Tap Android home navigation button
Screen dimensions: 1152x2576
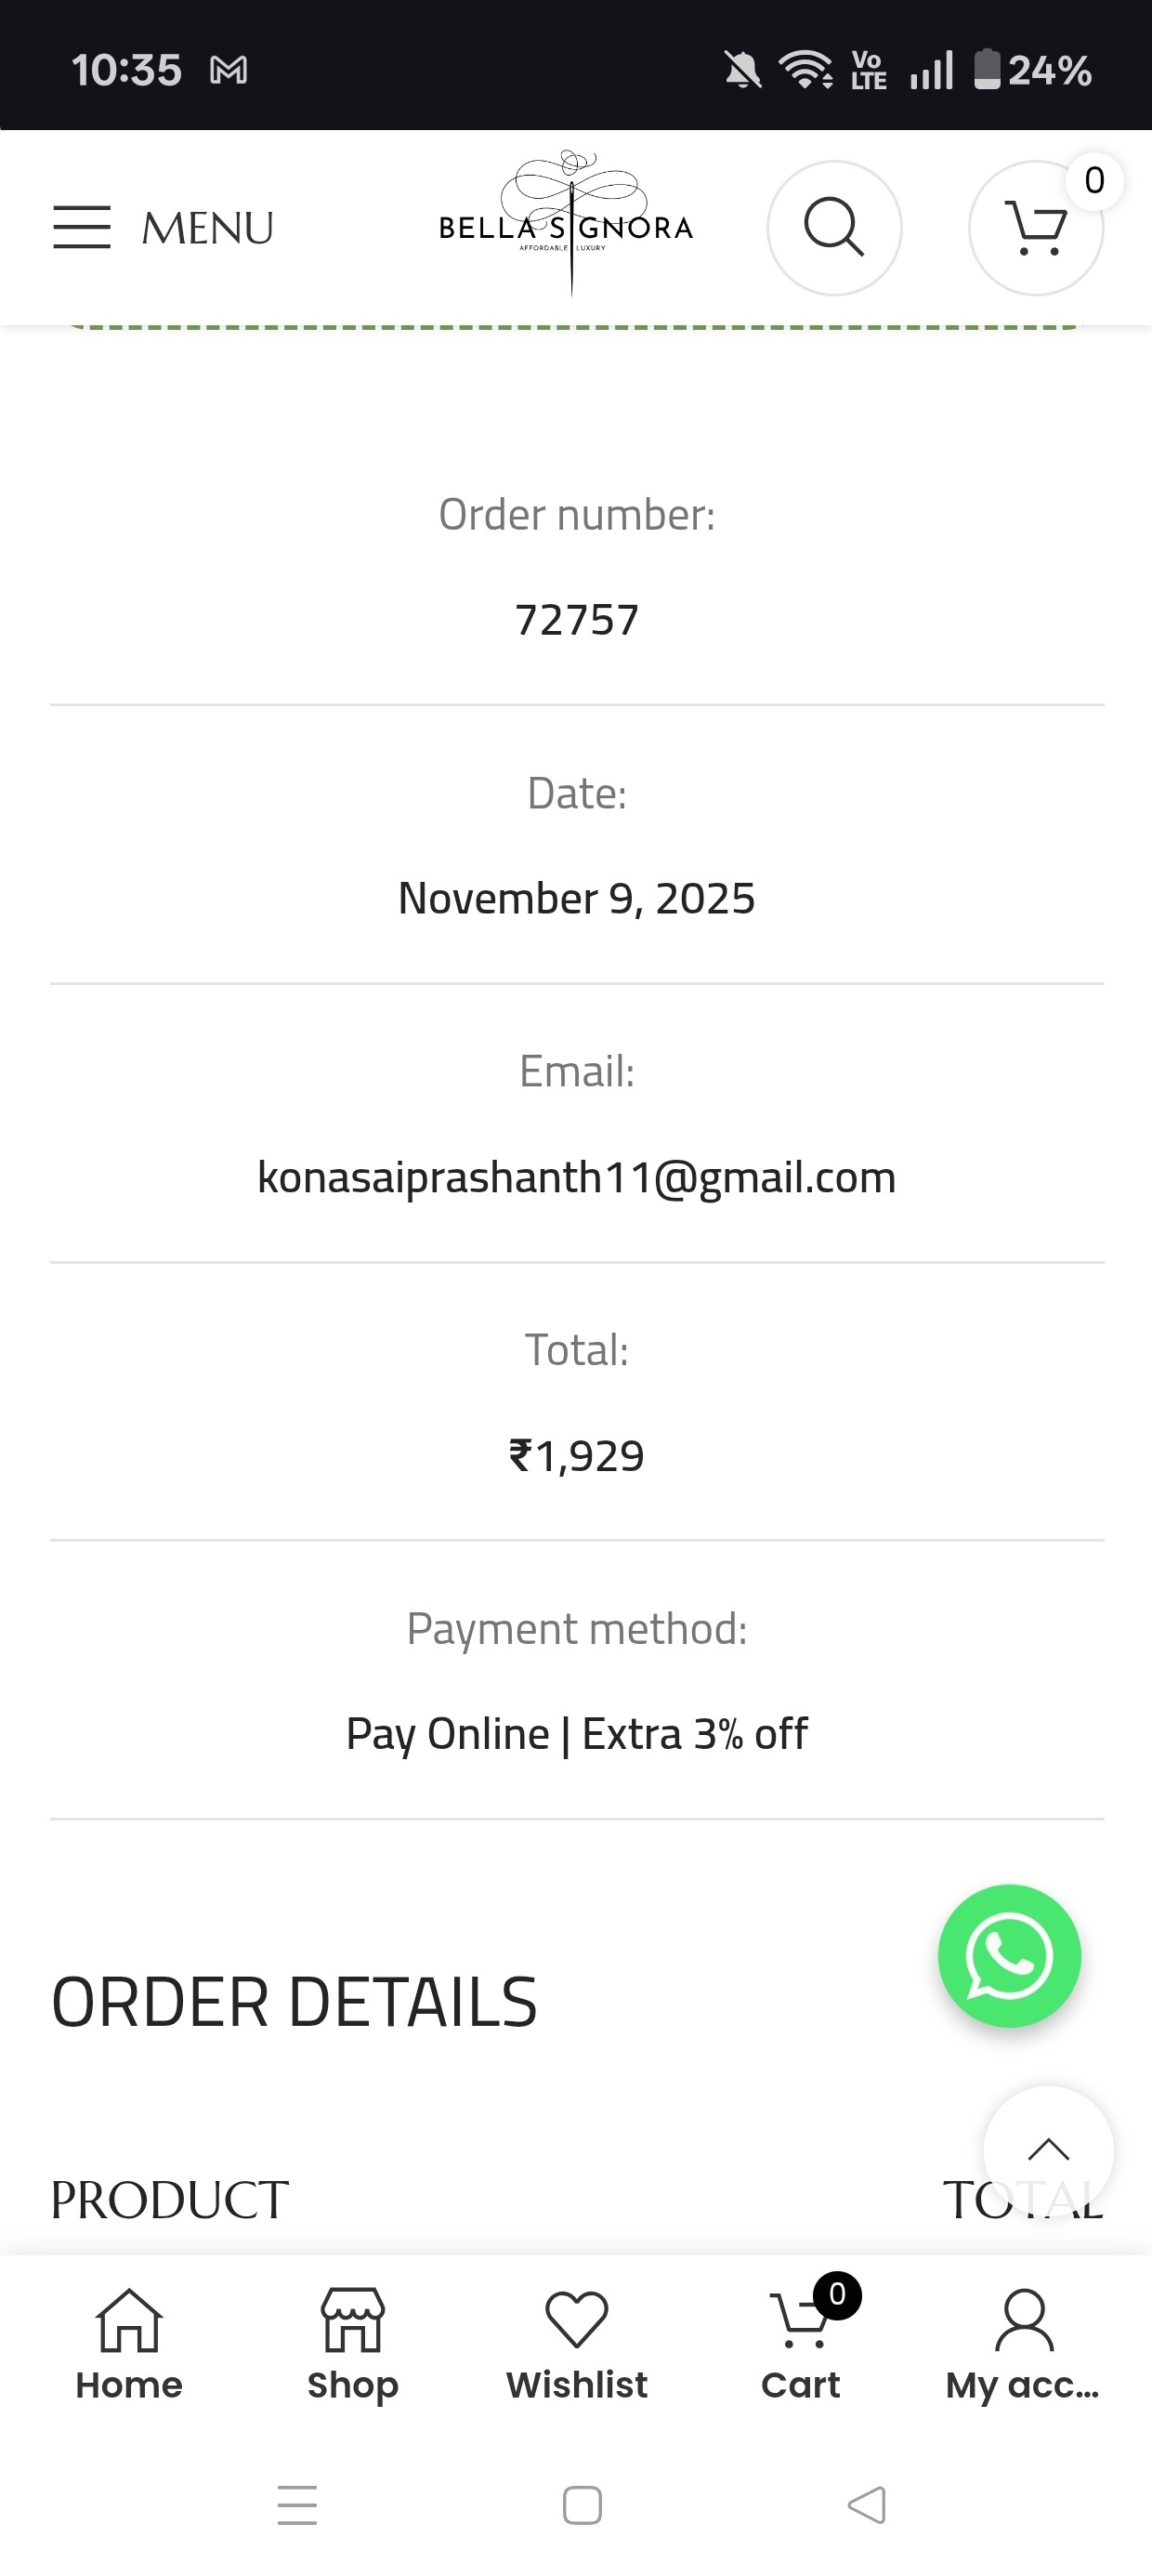pyautogui.click(x=582, y=2505)
